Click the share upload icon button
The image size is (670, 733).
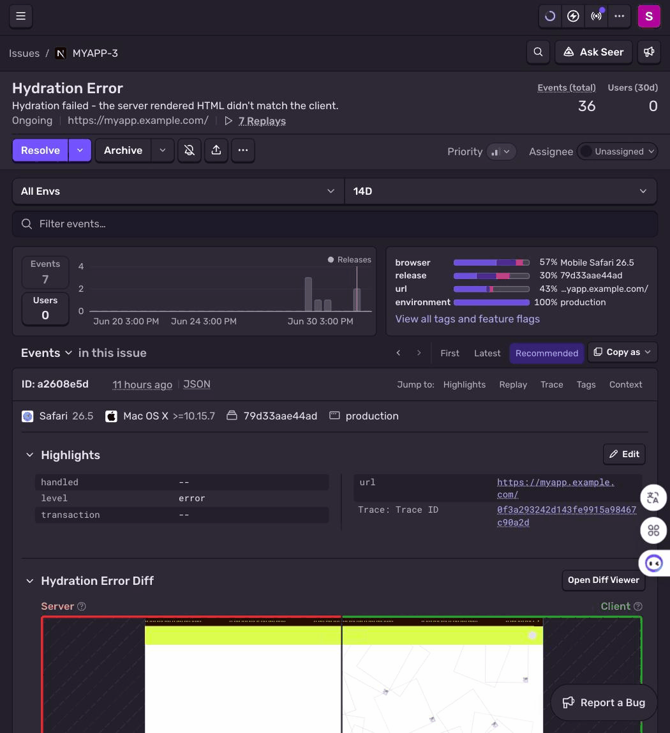tap(216, 150)
